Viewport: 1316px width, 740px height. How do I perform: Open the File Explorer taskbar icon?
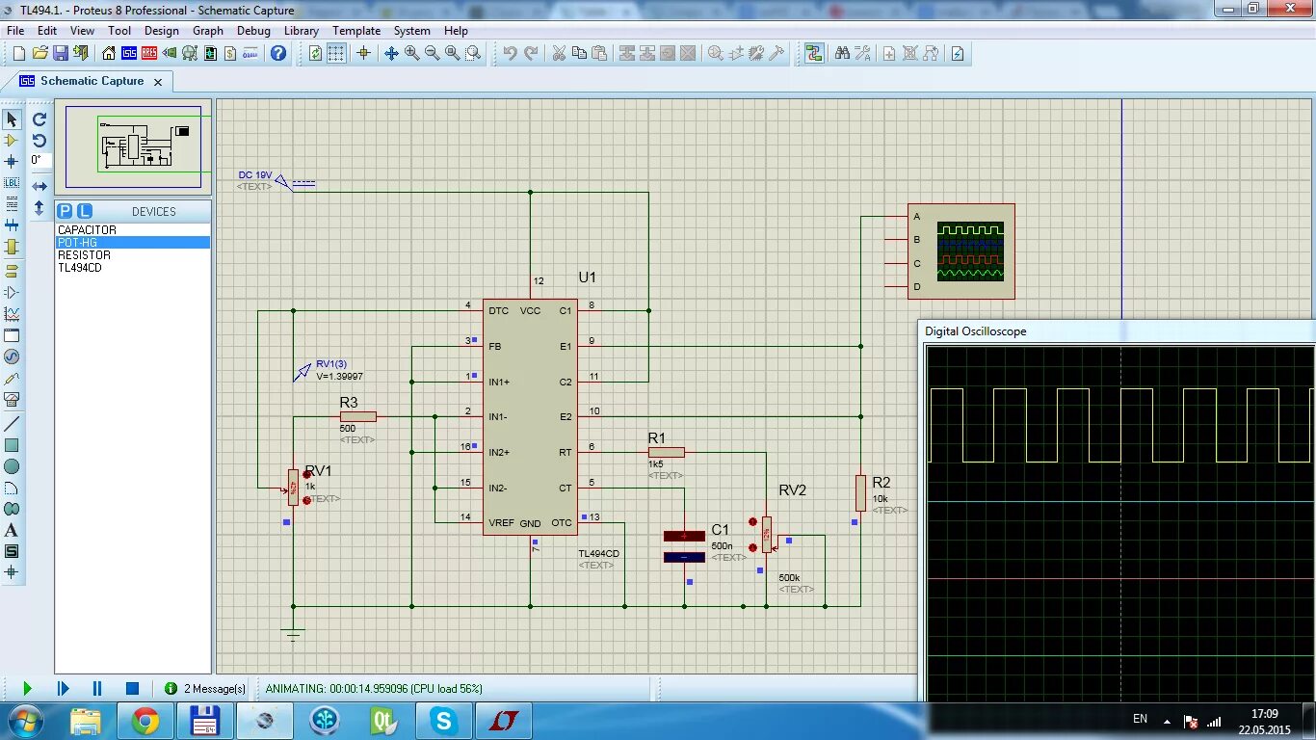click(86, 720)
